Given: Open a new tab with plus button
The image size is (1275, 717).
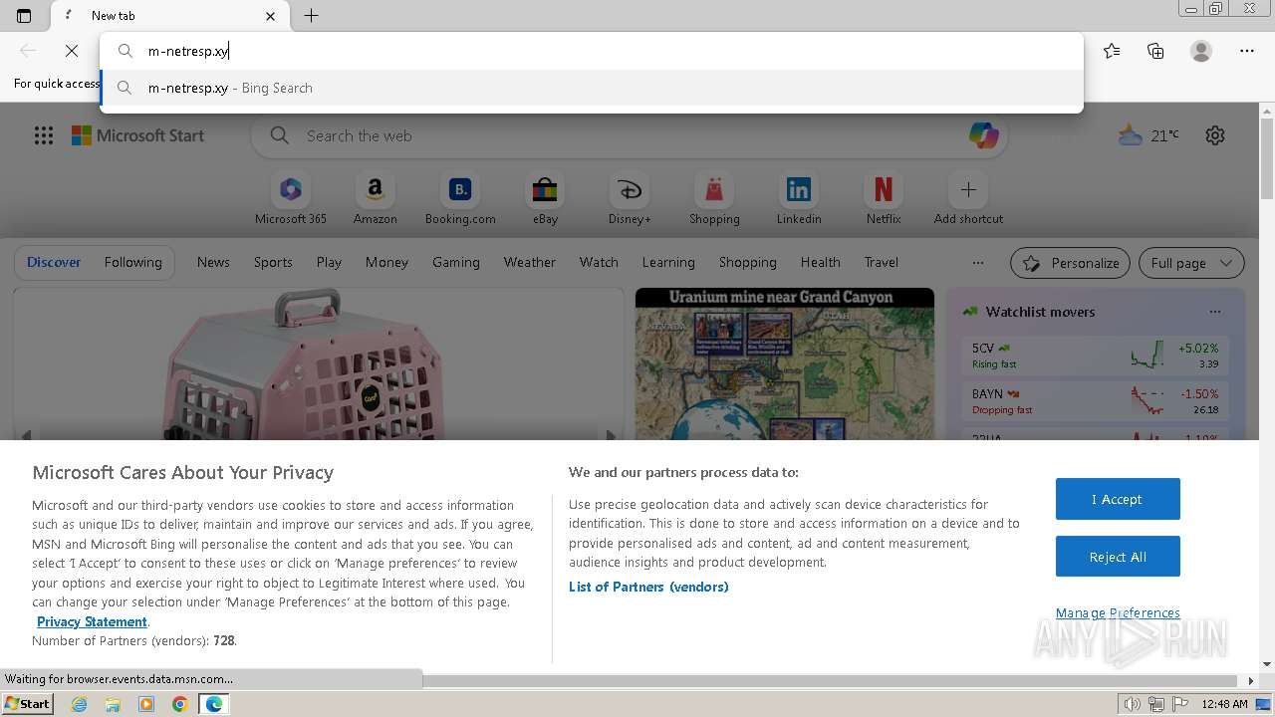Looking at the screenshot, I should 311,16.
